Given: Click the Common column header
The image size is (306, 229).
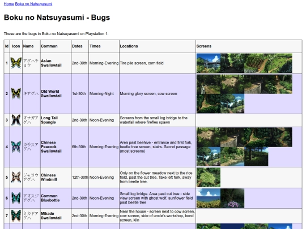Looking at the screenshot, I should point(56,46).
